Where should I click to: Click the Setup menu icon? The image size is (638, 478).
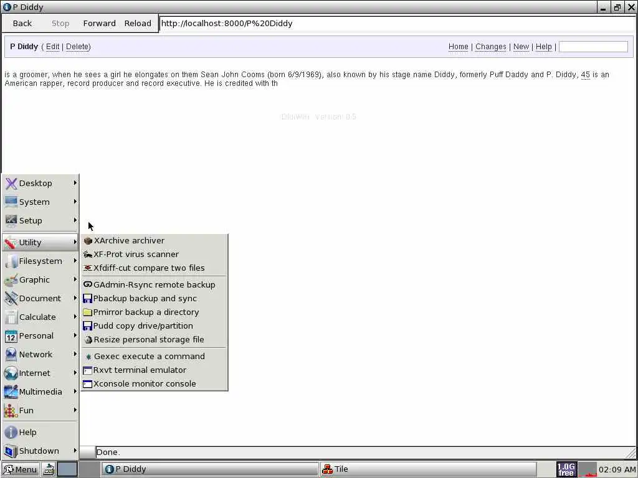point(11,221)
